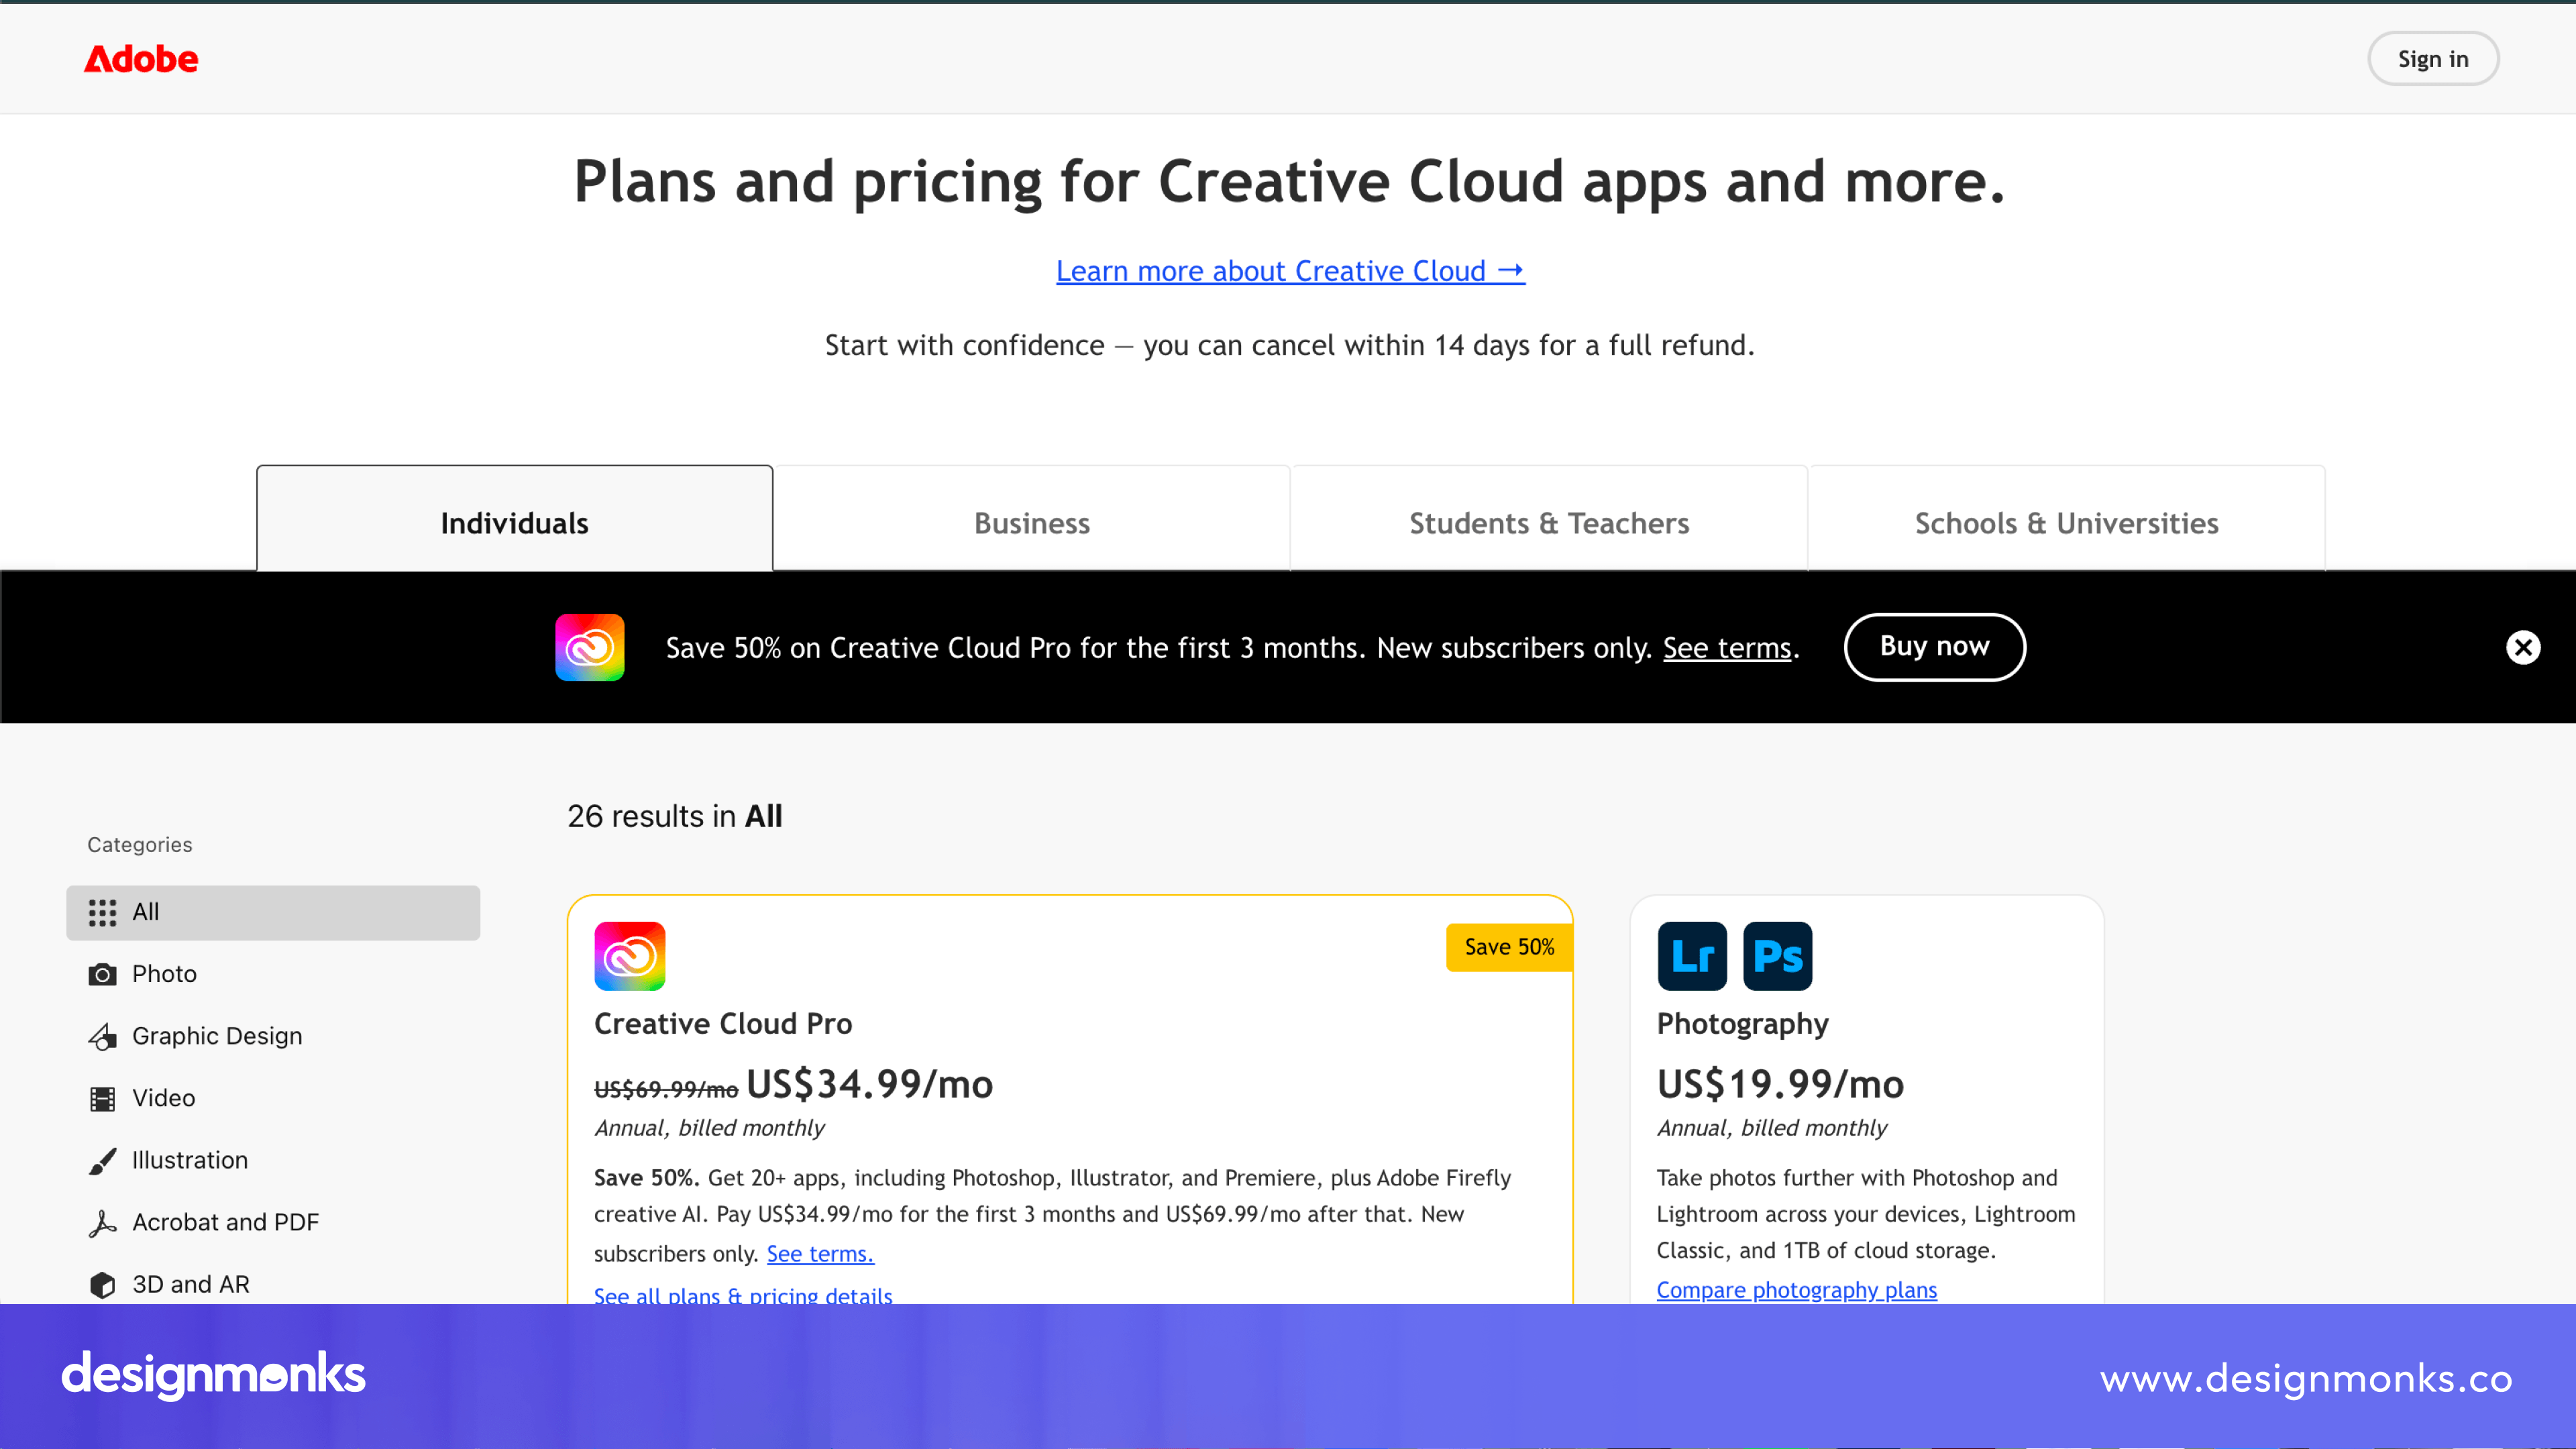
Task: Open the Schools & Universities tab
Action: (x=2067, y=518)
